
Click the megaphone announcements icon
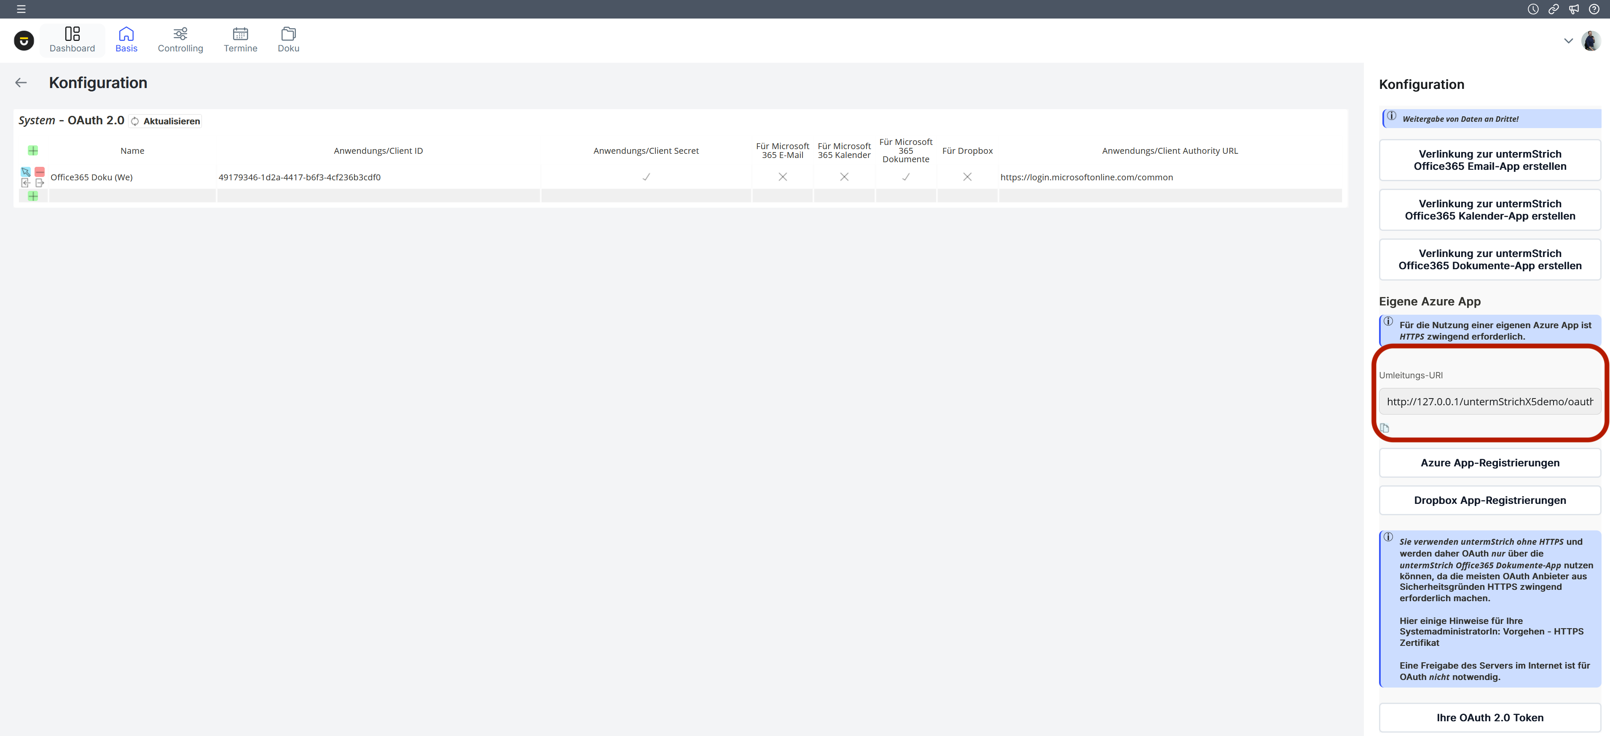click(x=1574, y=9)
